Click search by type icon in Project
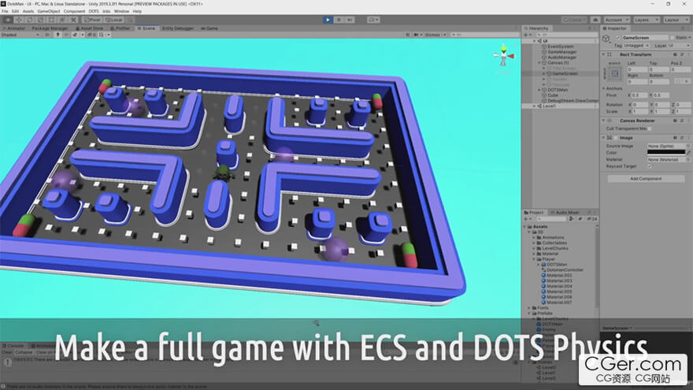This screenshot has width=693, height=390. [571, 219]
